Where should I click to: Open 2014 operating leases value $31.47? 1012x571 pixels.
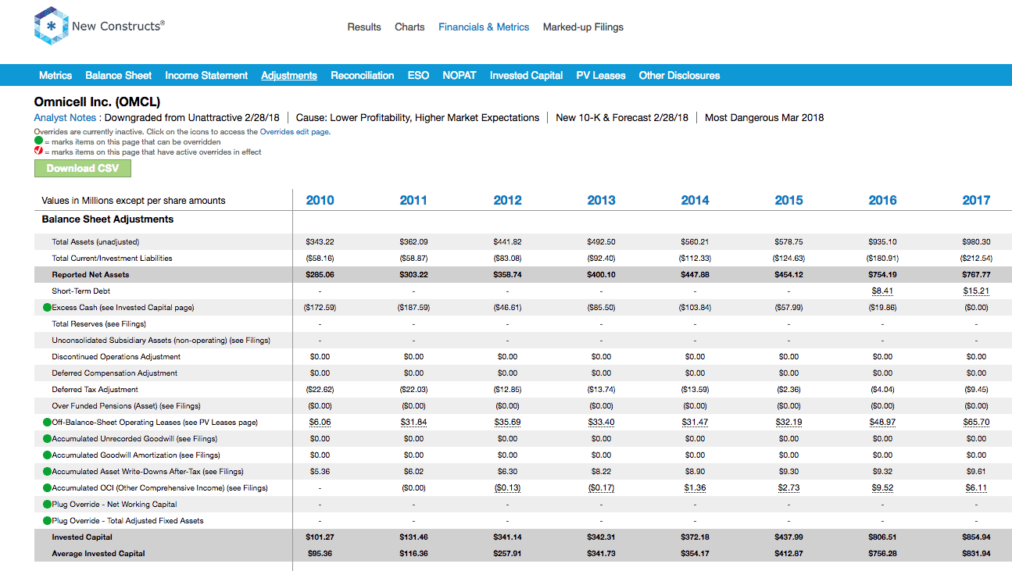pos(695,423)
